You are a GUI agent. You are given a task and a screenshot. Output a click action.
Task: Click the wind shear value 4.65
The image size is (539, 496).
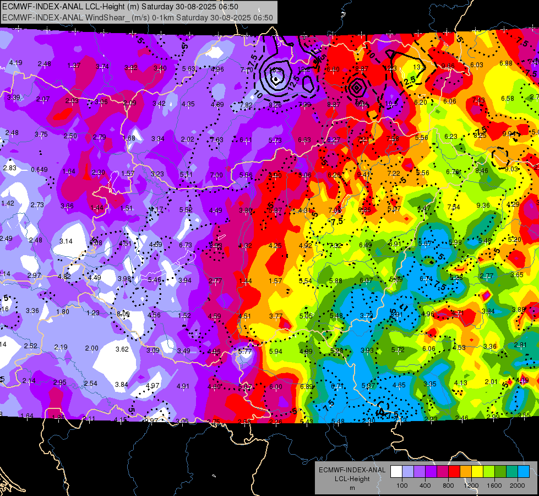tap(399, 385)
